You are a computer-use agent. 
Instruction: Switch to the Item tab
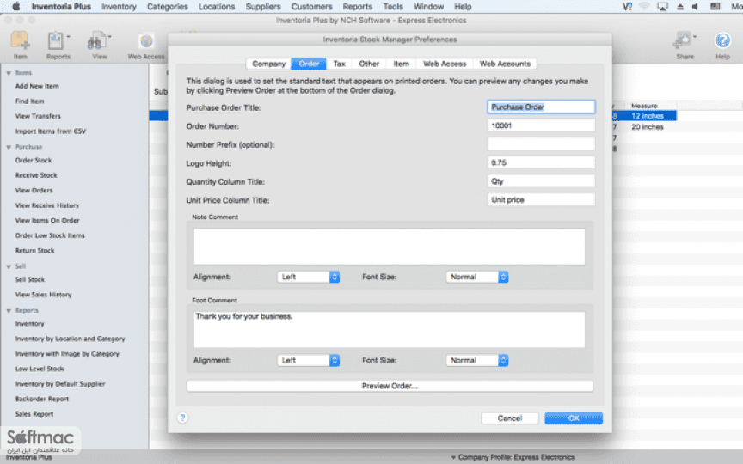click(x=401, y=64)
